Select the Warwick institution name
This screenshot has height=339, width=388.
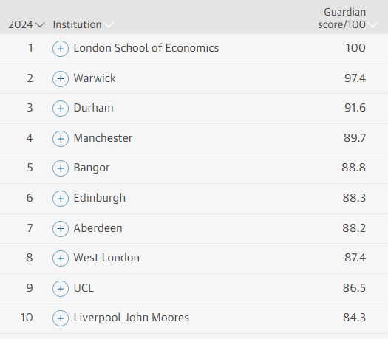click(x=95, y=78)
